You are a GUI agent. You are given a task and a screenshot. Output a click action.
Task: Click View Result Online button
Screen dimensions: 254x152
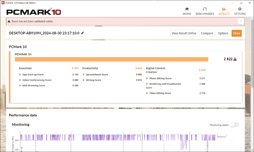[x=184, y=33]
